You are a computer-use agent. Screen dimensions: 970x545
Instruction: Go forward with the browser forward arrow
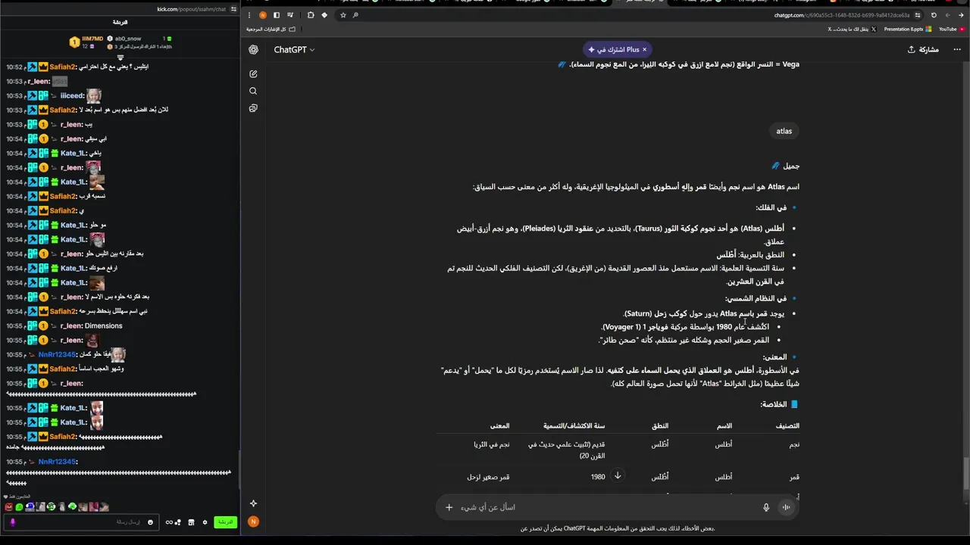click(x=947, y=15)
